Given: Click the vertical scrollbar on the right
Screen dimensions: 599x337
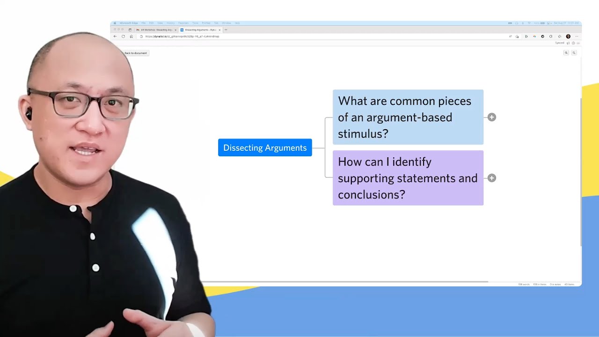Looking at the screenshot, I should click(x=581, y=172).
